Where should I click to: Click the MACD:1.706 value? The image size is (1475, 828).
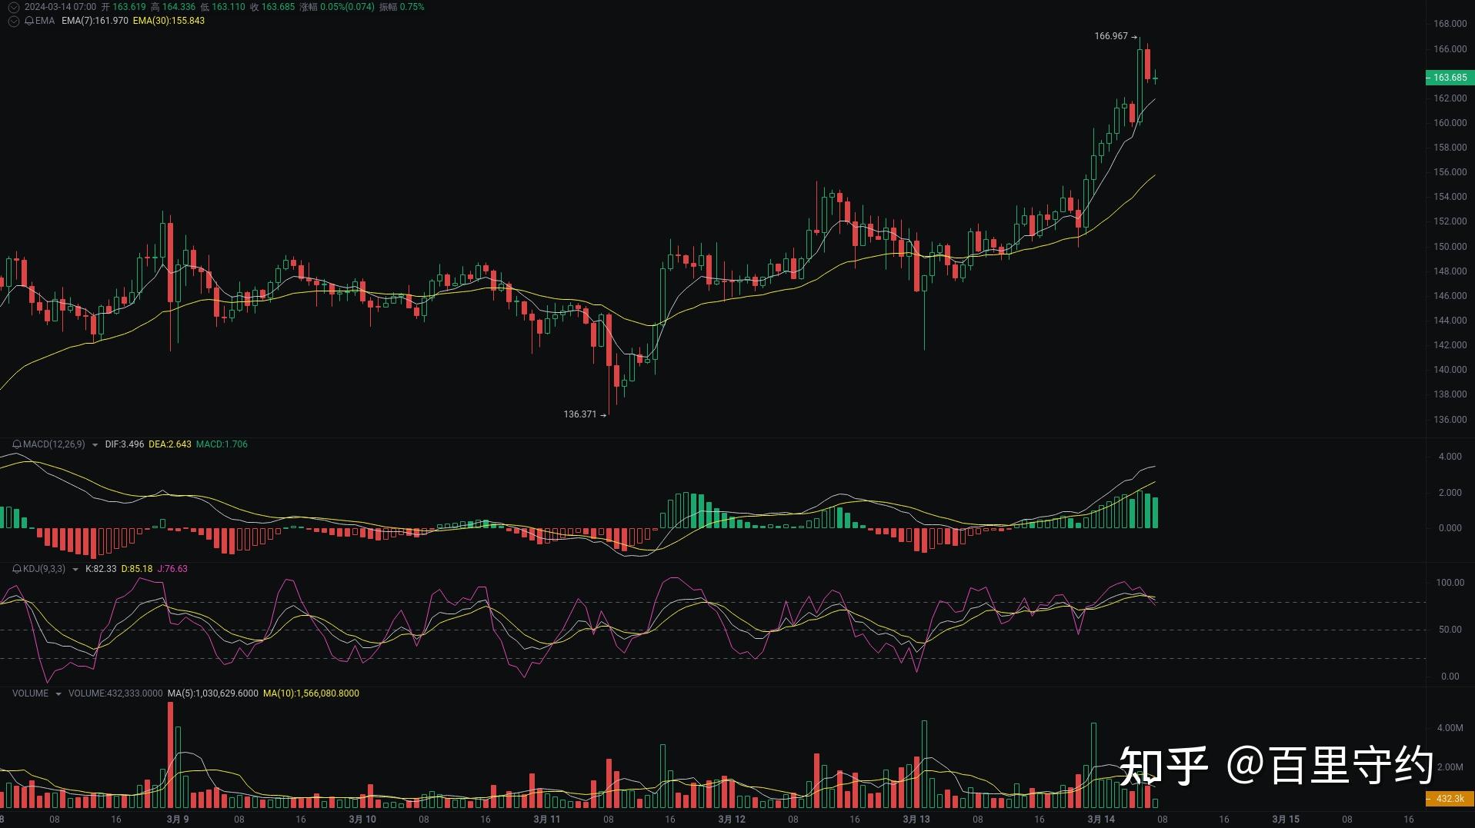222,444
